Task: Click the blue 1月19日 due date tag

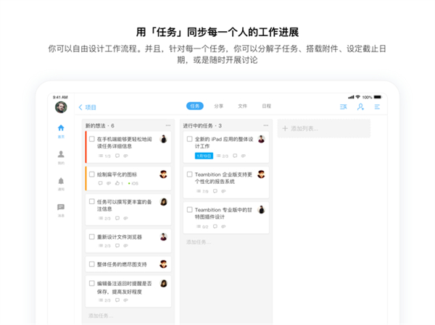Action: coord(204,156)
